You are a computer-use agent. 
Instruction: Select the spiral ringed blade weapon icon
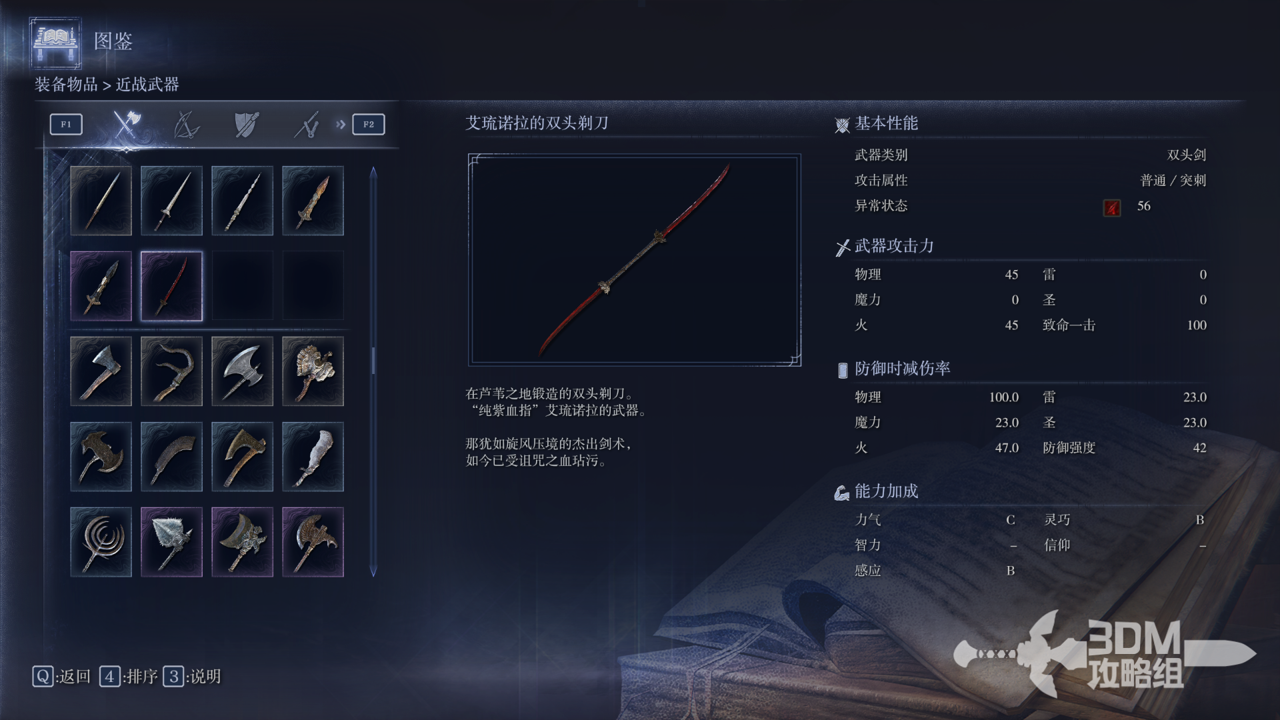[101, 542]
